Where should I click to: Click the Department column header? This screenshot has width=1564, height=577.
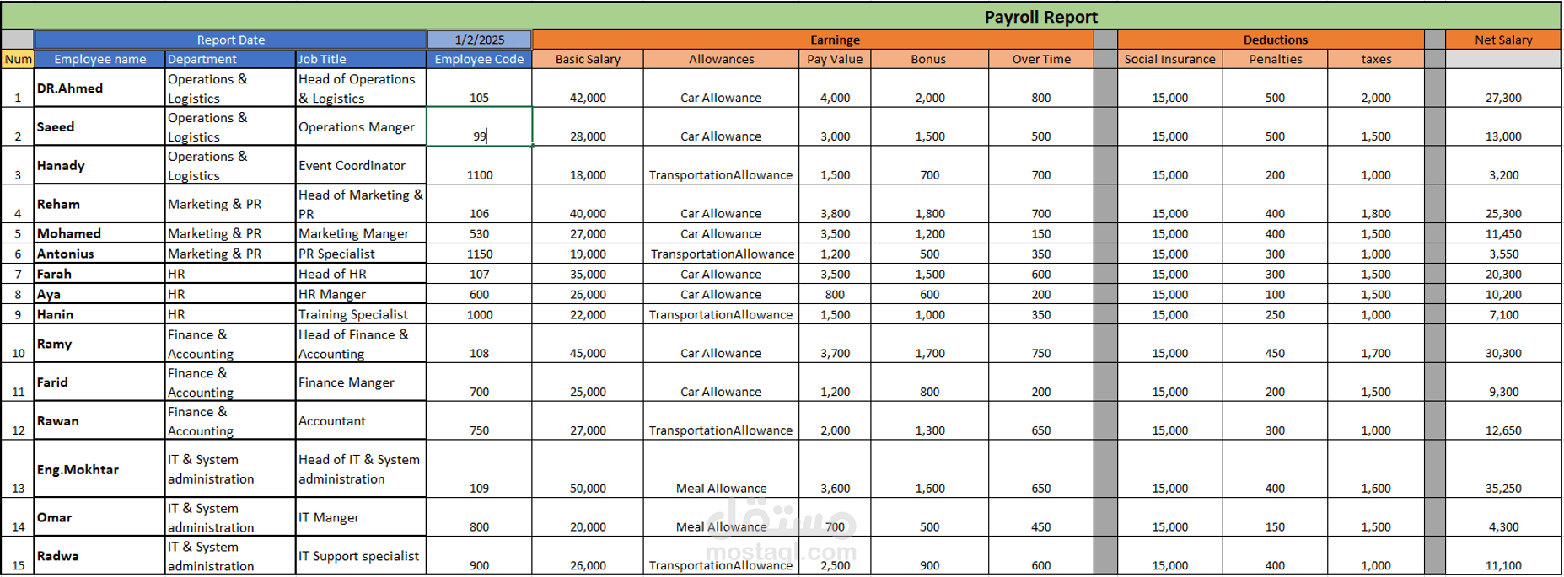(x=230, y=59)
